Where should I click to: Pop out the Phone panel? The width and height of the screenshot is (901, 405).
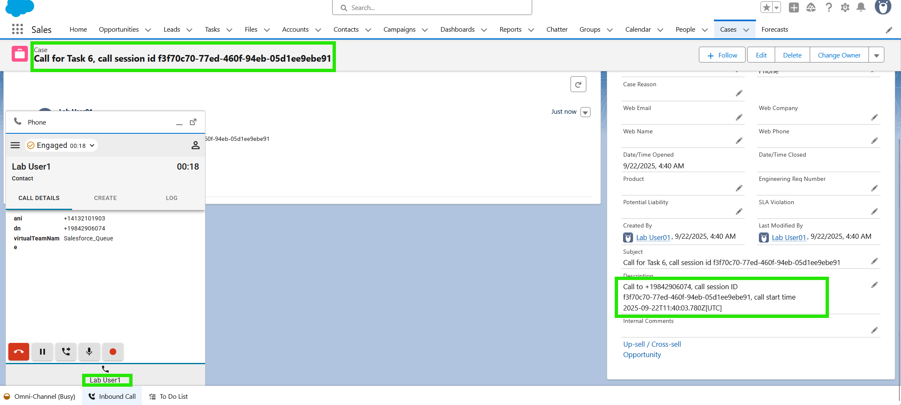tap(193, 122)
